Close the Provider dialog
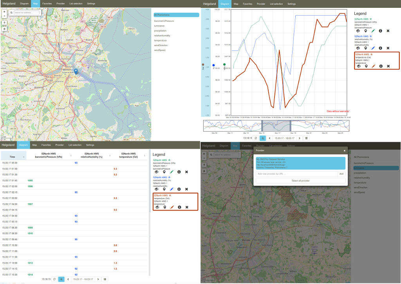 pos(345,150)
